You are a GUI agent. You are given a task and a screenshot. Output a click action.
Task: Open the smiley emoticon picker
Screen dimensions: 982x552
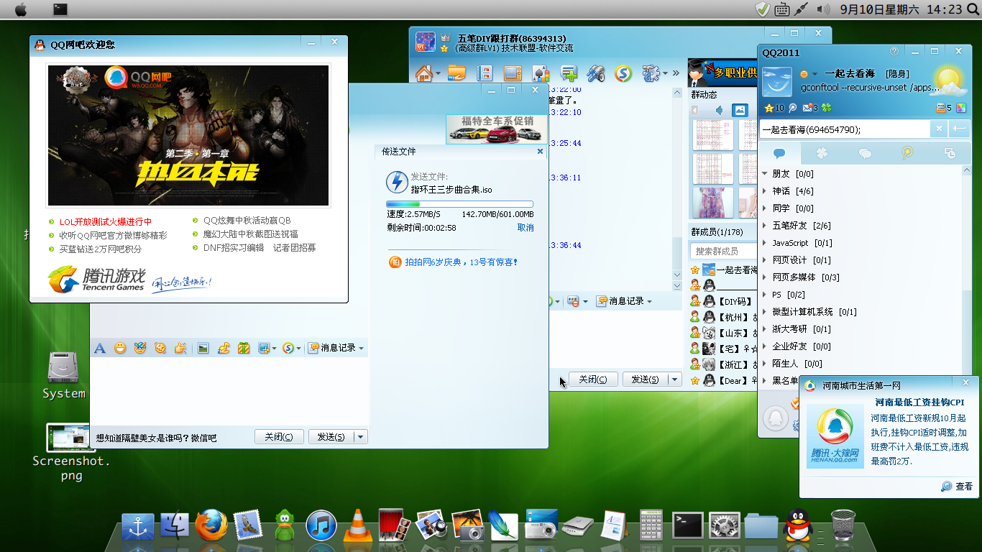(x=120, y=348)
